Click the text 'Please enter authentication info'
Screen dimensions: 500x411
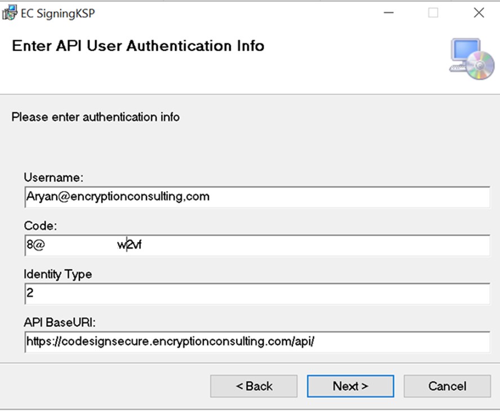(96, 117)
